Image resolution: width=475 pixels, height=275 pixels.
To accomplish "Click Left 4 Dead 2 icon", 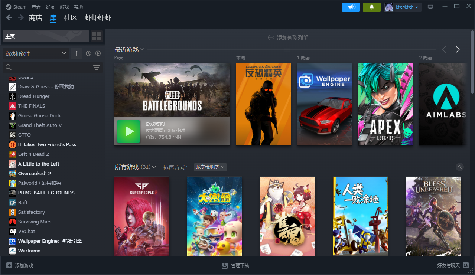I will (13, 154).
